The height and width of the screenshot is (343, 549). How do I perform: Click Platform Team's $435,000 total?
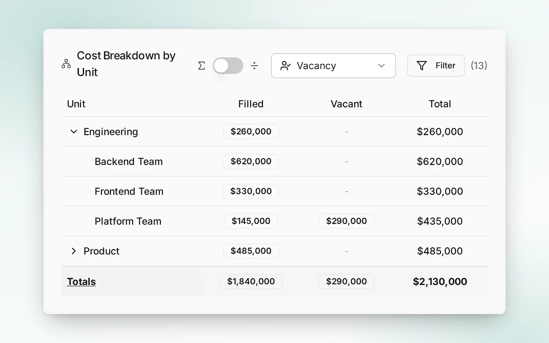440,221
